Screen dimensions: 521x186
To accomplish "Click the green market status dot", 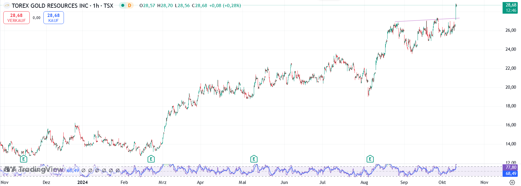I will pyautogui.click(x=122, y=5).
